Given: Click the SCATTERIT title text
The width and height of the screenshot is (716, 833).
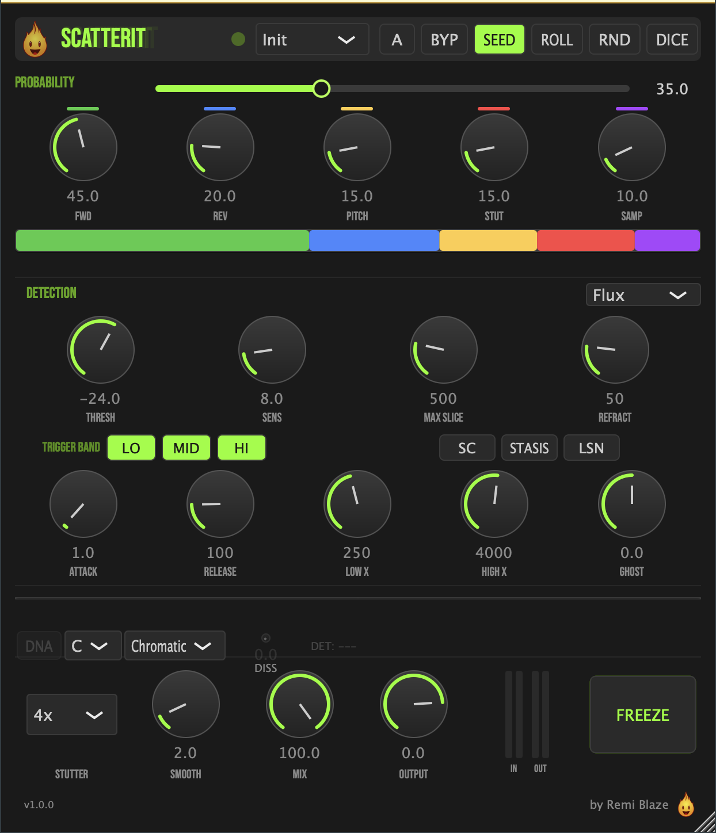Looking at the screenshot, I should coord(104,39).
